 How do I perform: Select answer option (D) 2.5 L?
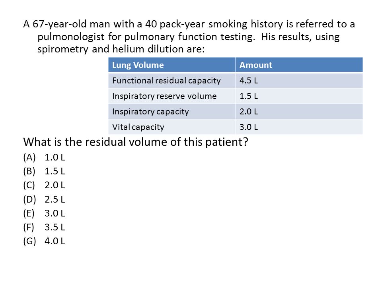(x=44, y=199)
